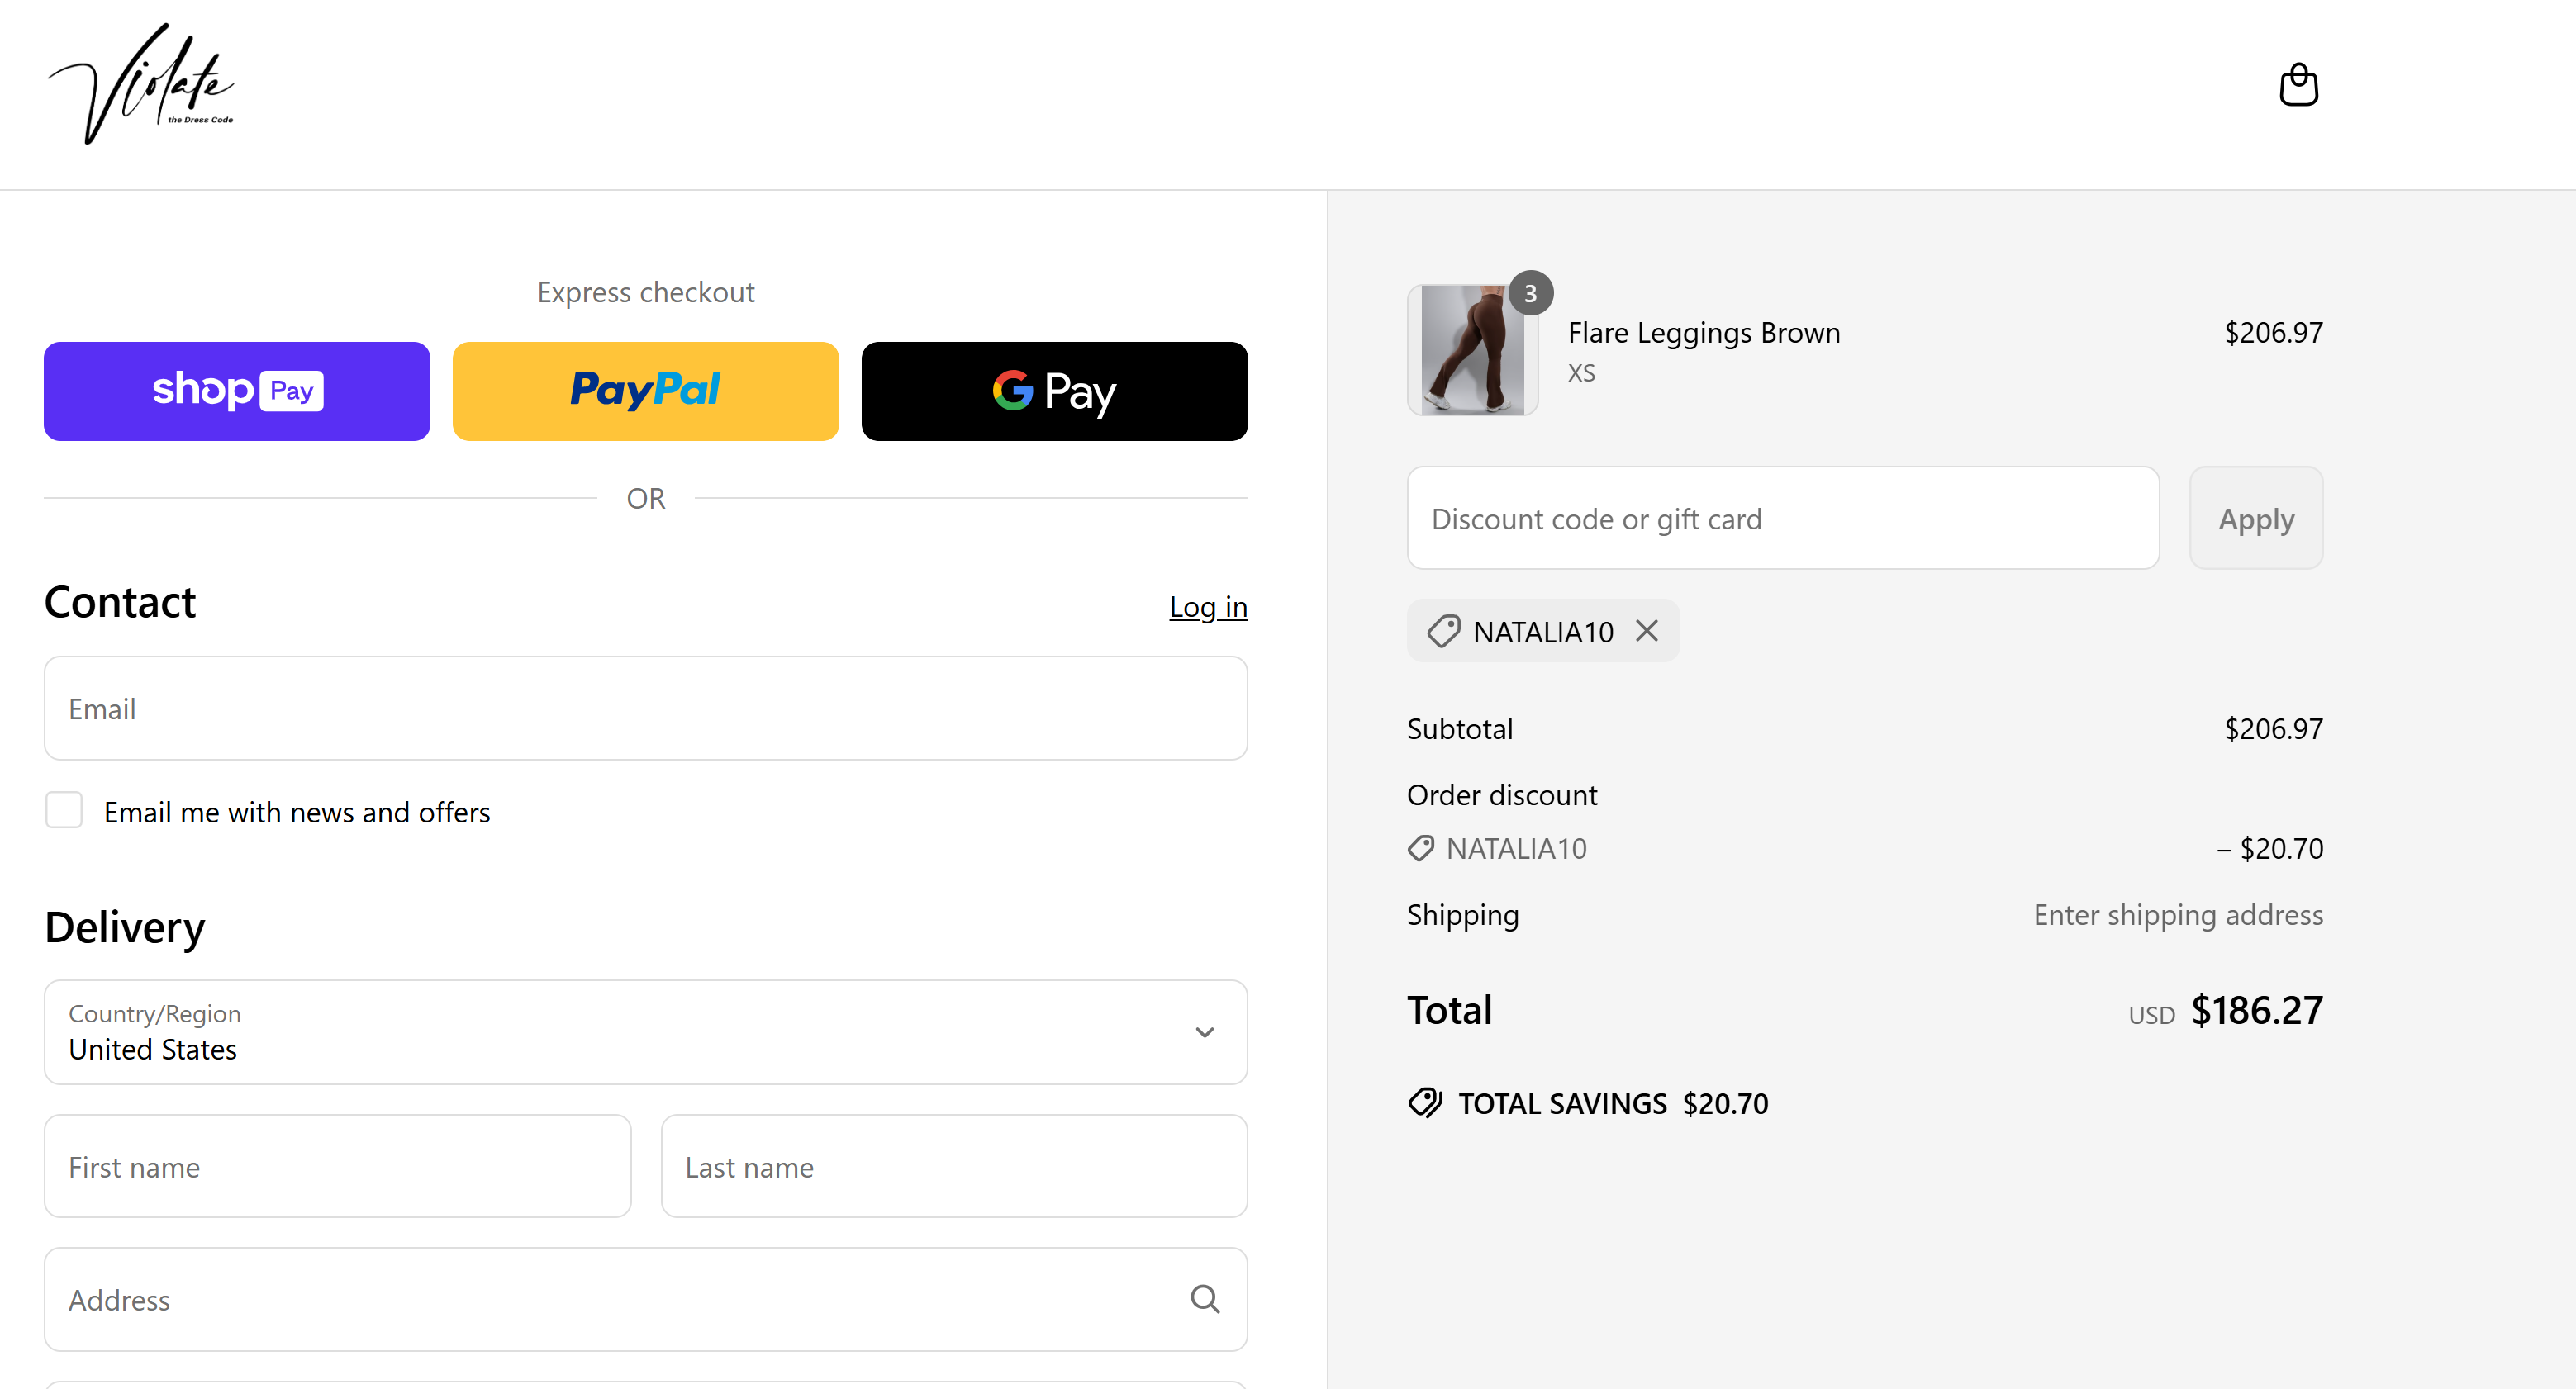Pay with Google Pay
2576x1389 pixels.
[1054, 391]
